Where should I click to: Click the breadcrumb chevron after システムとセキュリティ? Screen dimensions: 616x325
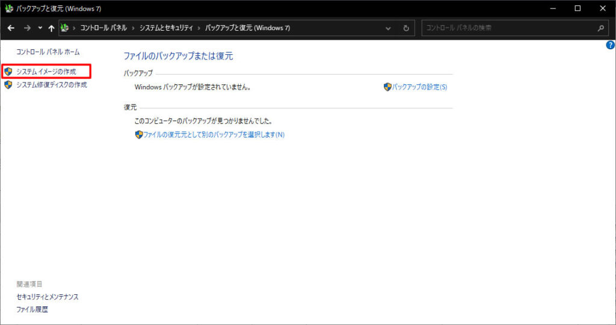(x=199, y=28)
